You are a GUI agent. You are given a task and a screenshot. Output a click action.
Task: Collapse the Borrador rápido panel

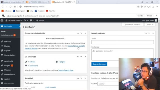tap(153, 33)
